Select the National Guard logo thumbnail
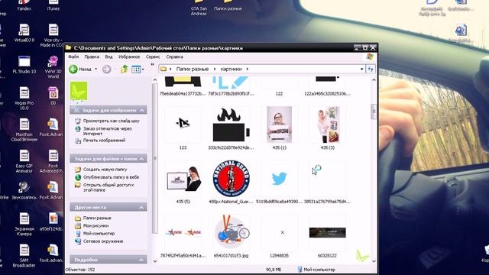 231,179
